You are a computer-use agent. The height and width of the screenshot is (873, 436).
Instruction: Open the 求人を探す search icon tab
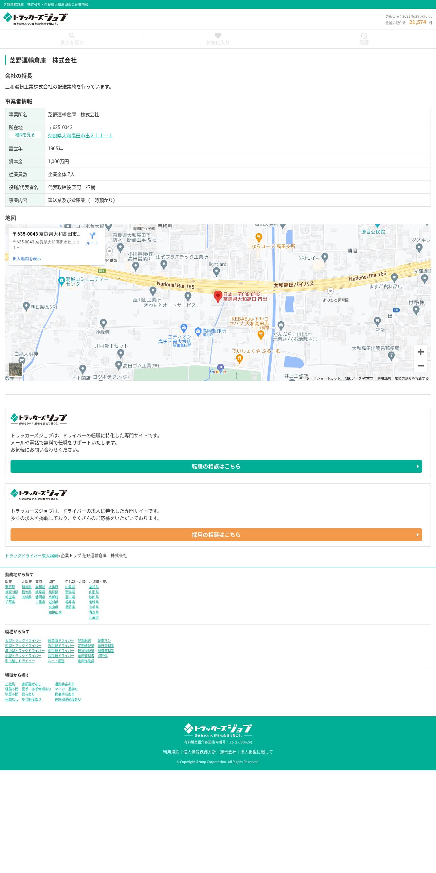tap(72, 39)
